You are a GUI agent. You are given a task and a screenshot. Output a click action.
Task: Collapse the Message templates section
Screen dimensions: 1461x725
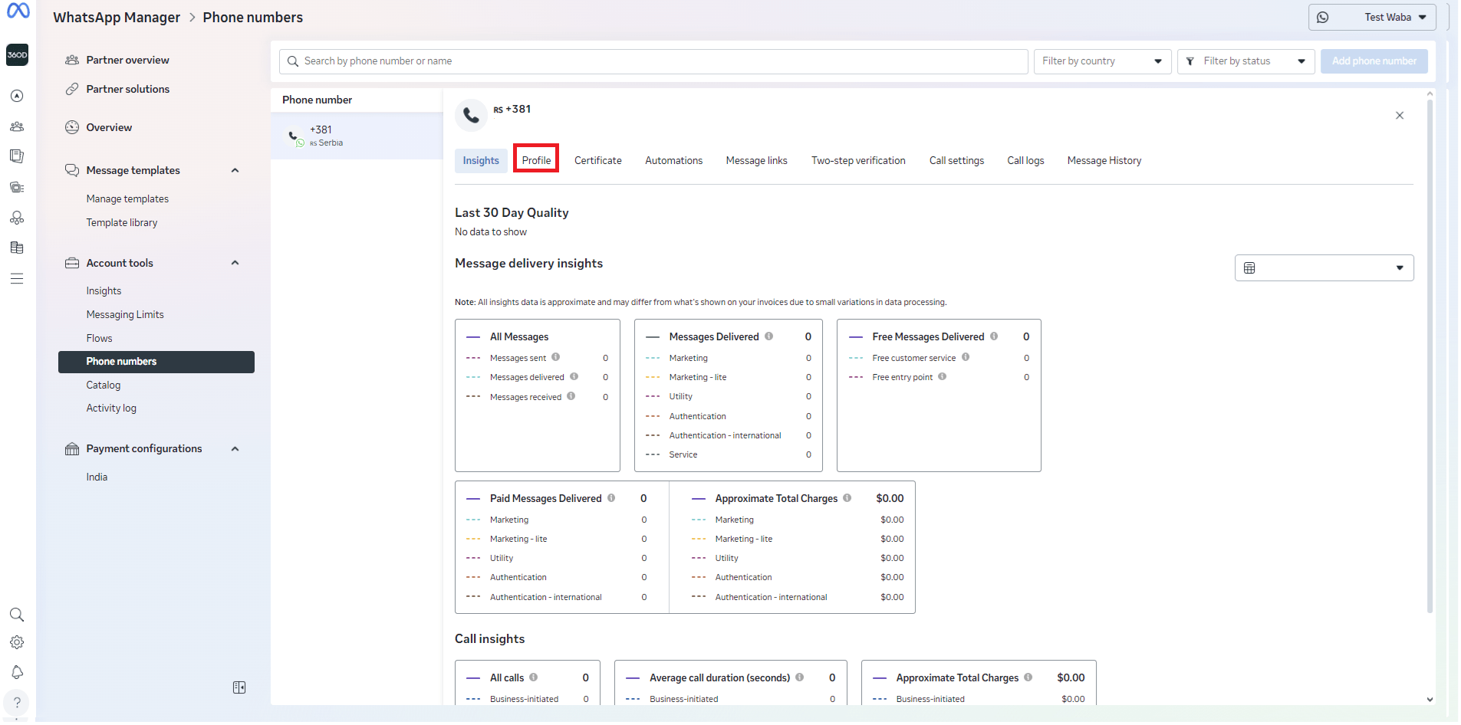pyautogui.click(x=235, y=171)
